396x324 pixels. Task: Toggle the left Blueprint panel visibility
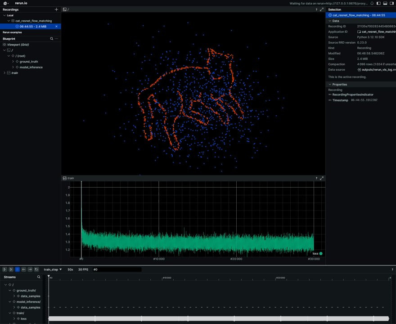pos(378,3)
